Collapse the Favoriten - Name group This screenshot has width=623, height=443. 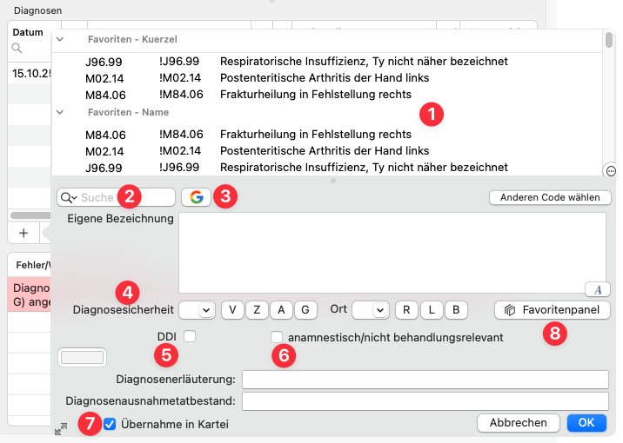click(x=60, y=112)
